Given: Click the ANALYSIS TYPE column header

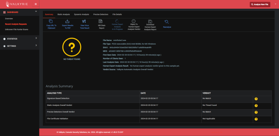Looking at the screenshot, I should (54, 93).
